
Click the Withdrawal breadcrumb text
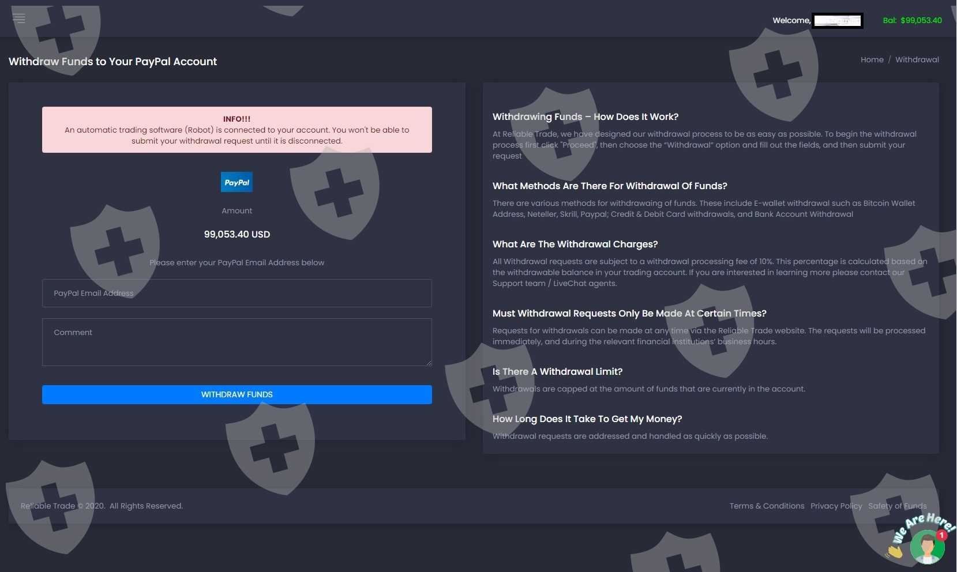(917, 59)
